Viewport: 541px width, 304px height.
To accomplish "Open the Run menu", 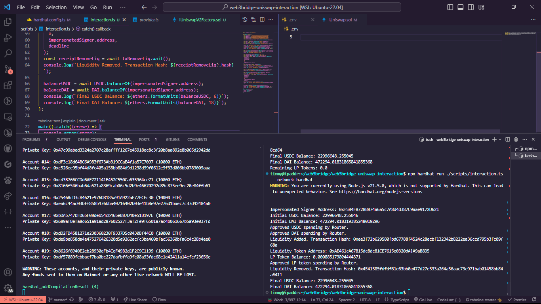I will pyautogui.click(x=107, y=7).
